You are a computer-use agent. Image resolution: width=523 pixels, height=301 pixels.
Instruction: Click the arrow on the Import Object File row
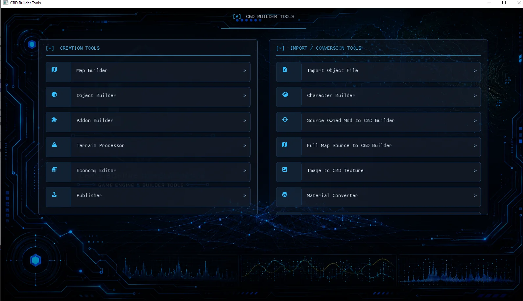[475, 71]
